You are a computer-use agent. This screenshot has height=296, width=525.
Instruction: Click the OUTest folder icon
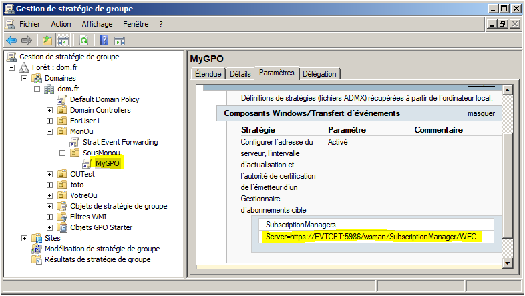[x=62, y=174]
